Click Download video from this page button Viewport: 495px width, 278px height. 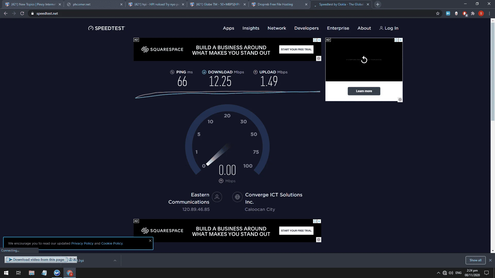[x=37, y=260]
